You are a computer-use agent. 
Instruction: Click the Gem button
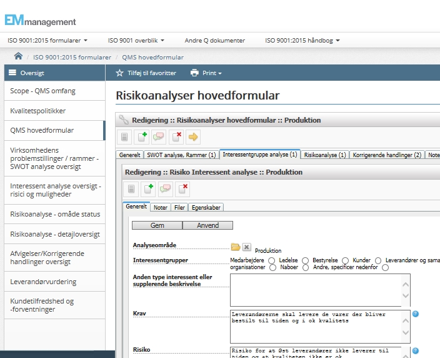click(157, 225)
